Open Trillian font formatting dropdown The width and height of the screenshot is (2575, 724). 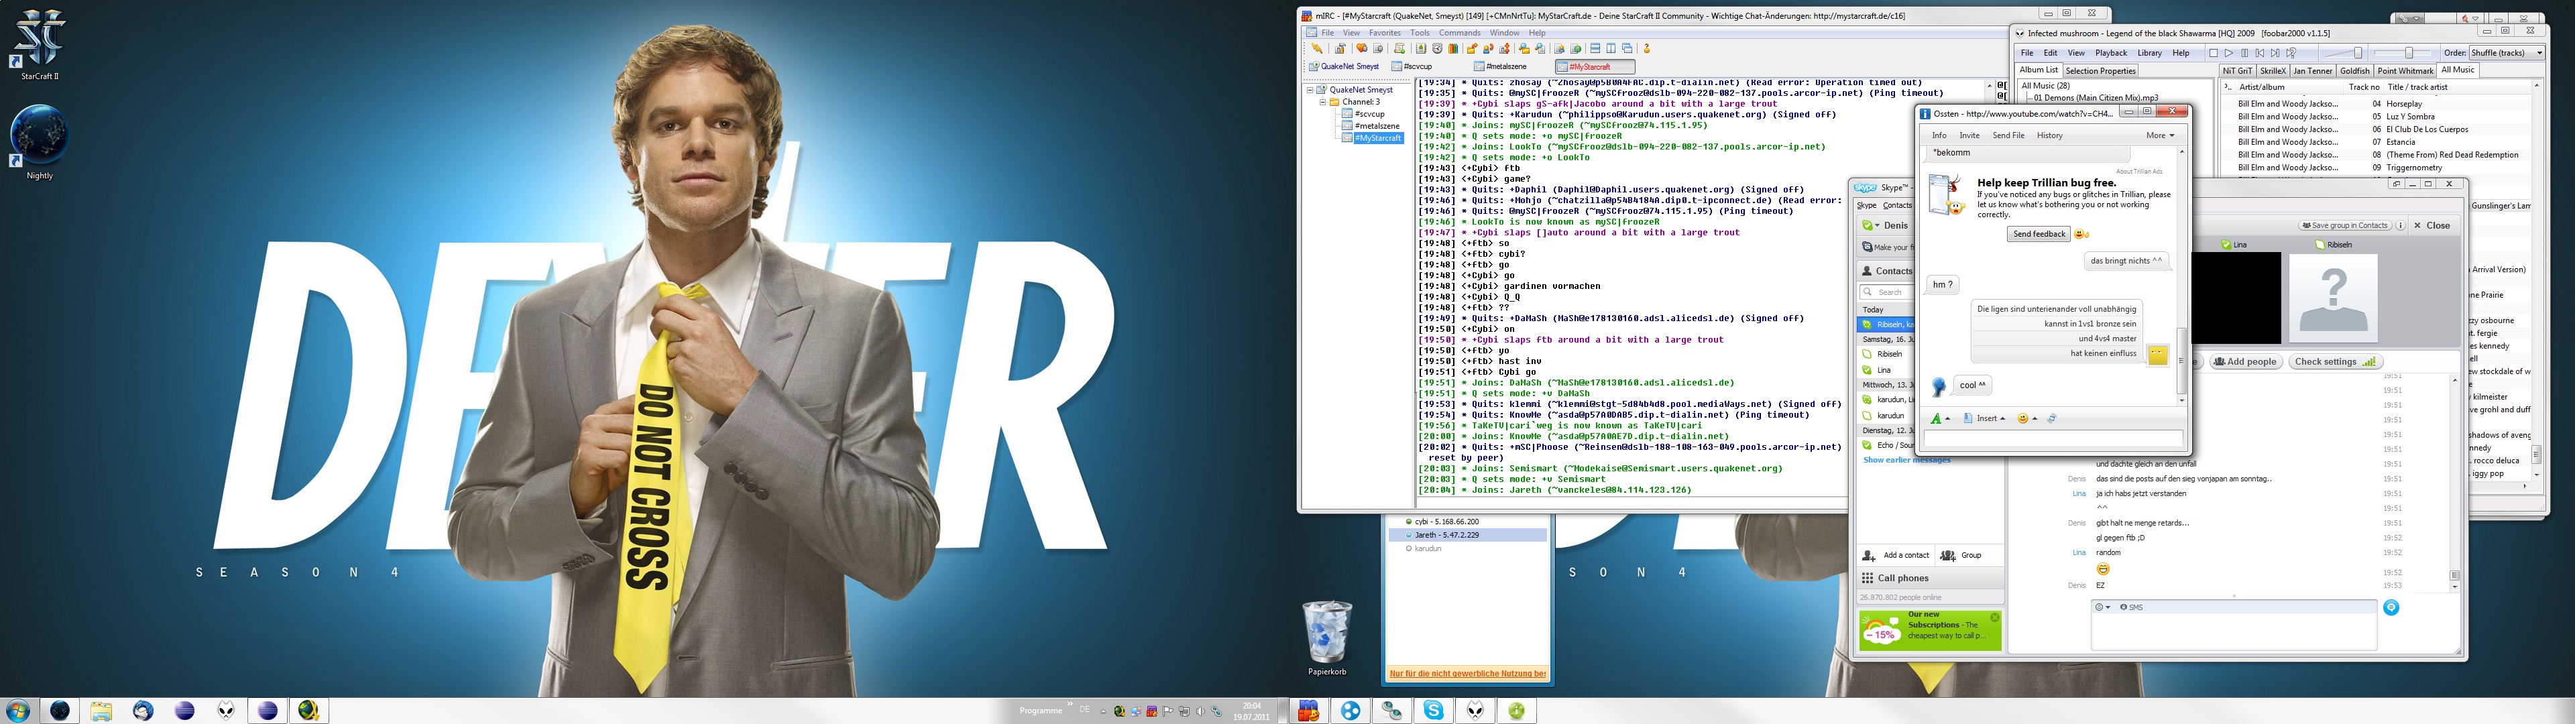pos(1940,419)
